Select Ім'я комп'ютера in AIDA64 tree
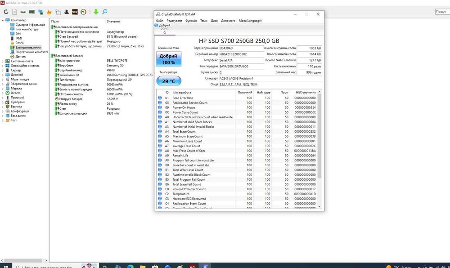The width and height of the screenshot is (450, 268). [27, 29]
